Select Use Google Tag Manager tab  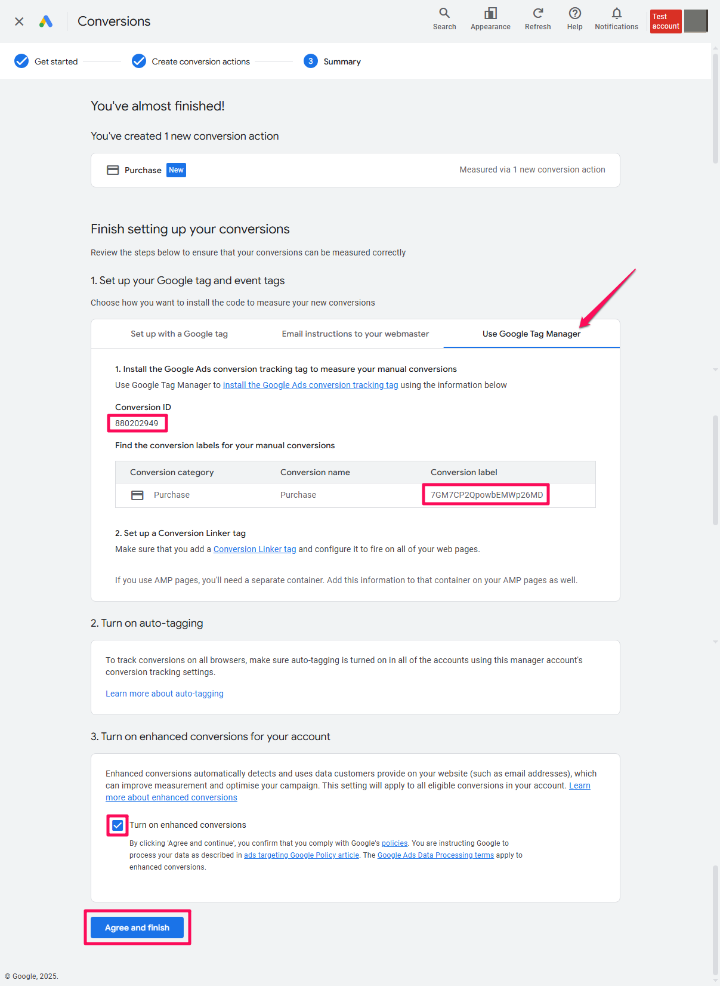[x=531, y=334]
